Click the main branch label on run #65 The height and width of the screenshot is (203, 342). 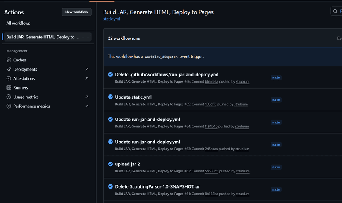tap(276, 100)
